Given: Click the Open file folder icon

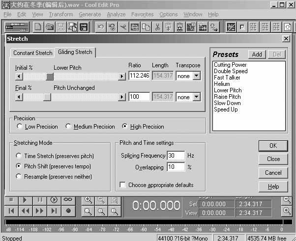Looking at the screenshot, I should (x=50, y=27).
